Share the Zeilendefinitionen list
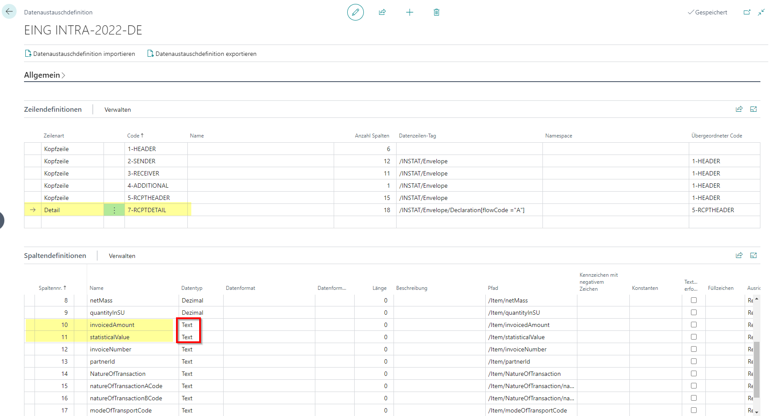The width and height of the screenshot is (777, 416). (x=739, y=109)
